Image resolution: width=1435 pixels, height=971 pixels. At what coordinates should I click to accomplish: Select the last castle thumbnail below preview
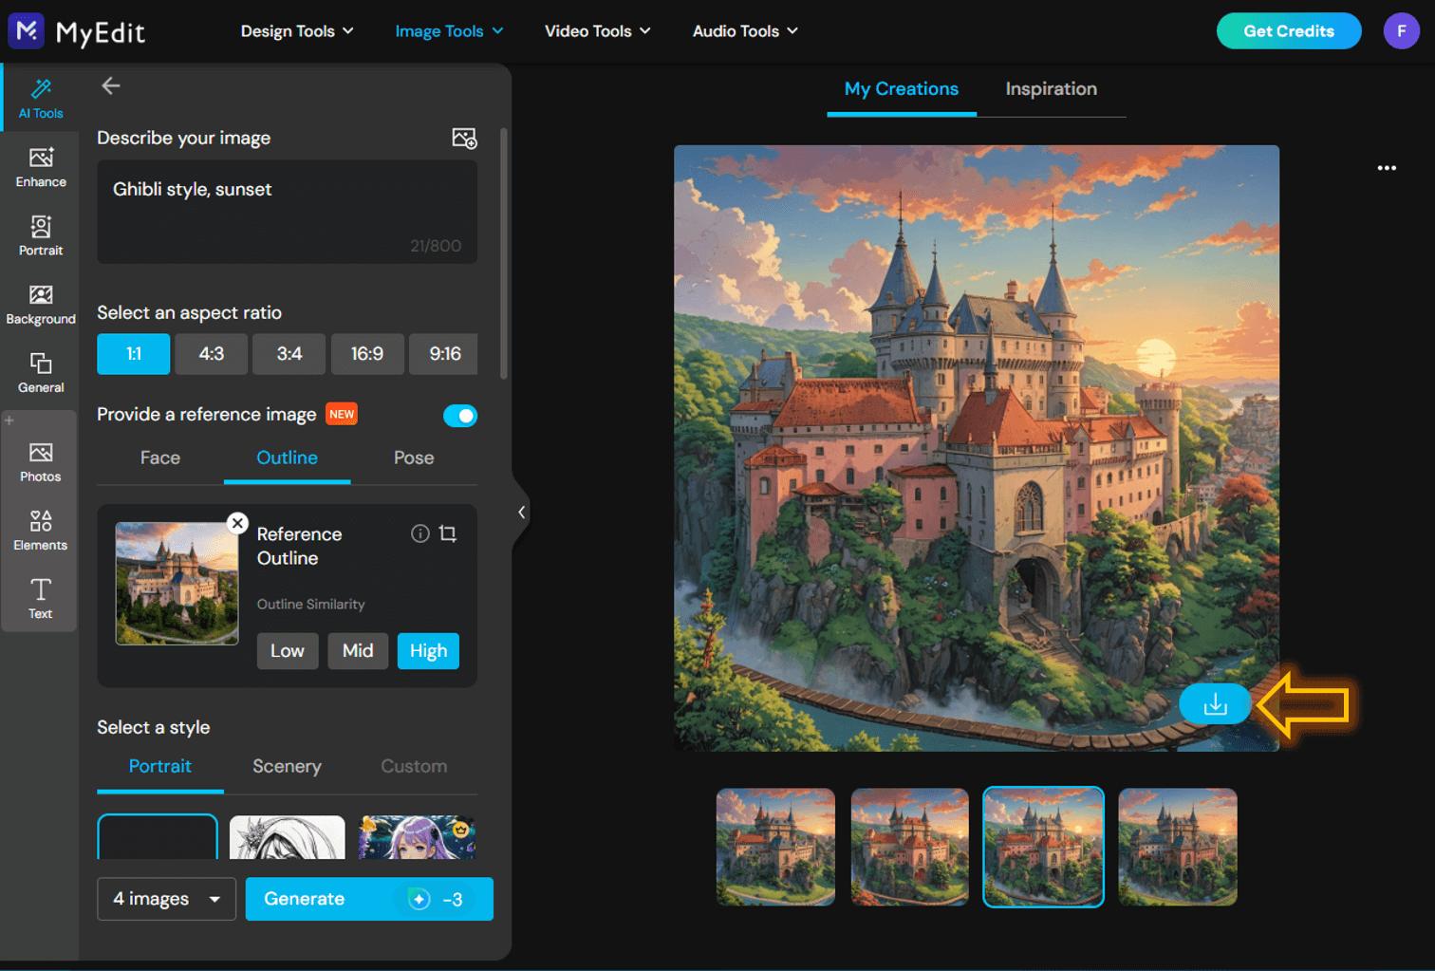(x=1177, y=846)
